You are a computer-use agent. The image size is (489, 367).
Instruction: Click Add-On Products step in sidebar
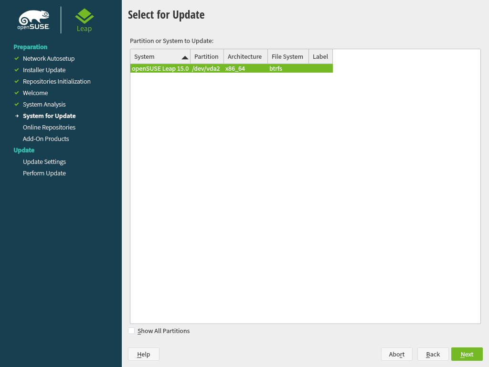pyautogui.click(x=46, y=139)
